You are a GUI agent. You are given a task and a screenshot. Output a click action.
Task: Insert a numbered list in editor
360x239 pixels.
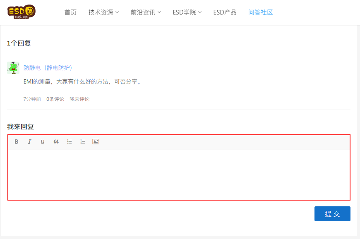83,142
